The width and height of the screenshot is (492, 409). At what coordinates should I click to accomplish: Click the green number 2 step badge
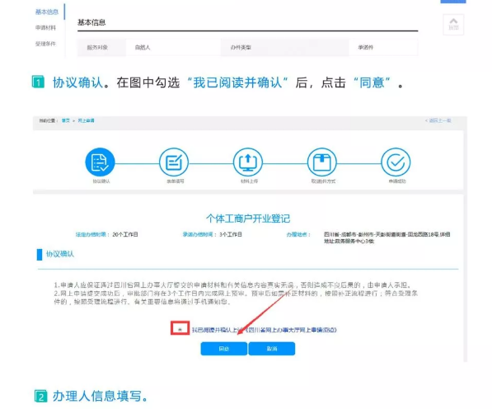pyautogui.click(x=40, y=396)
